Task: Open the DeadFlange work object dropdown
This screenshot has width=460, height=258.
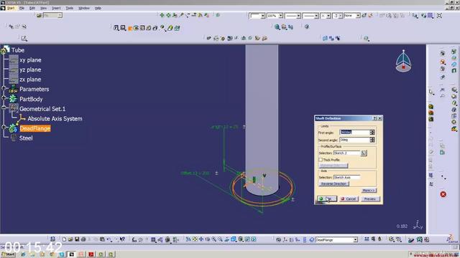Action: point(355,239)
